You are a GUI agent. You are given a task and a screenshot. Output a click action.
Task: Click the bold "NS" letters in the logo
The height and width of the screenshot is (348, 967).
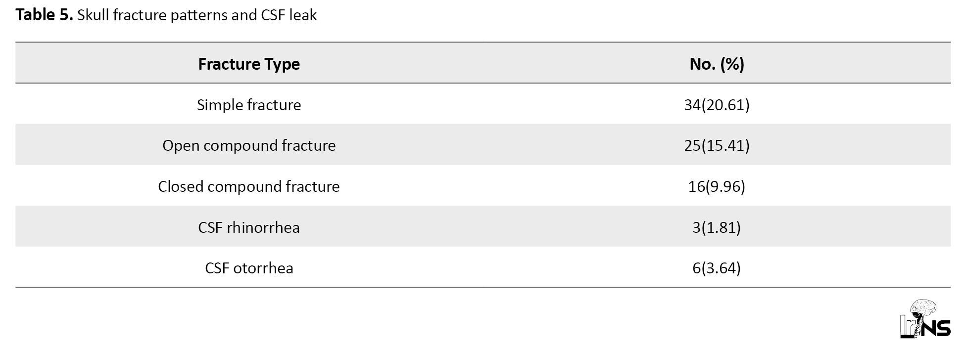point(938,328)
